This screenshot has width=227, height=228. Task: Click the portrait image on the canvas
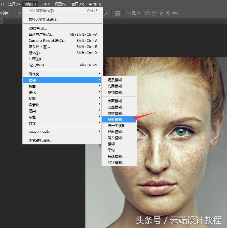(176, 175)
